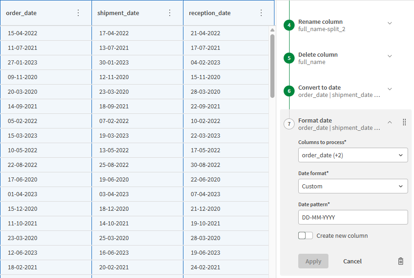Screen dimensions: 414x278
Task: Open the order_date column options menu
Action: coord(78,13)
